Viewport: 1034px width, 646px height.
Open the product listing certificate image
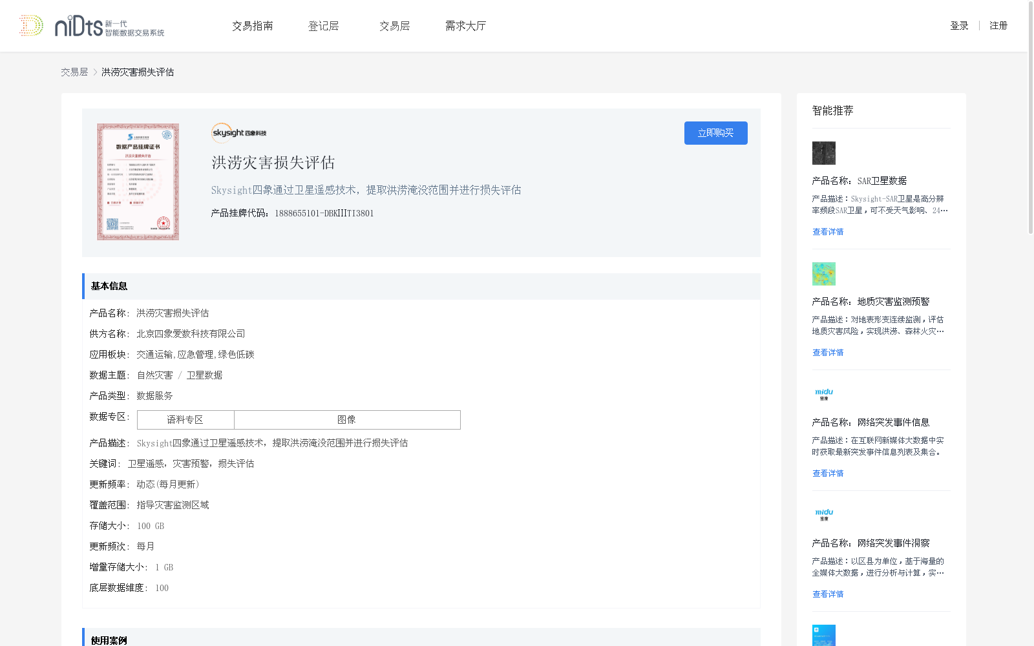(x=138, y=182)
